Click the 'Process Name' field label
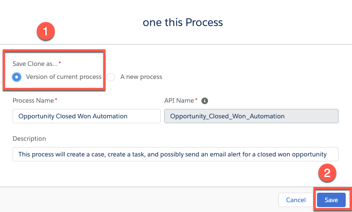This screenshot has height=212, width=352. (x=33, y=100)
